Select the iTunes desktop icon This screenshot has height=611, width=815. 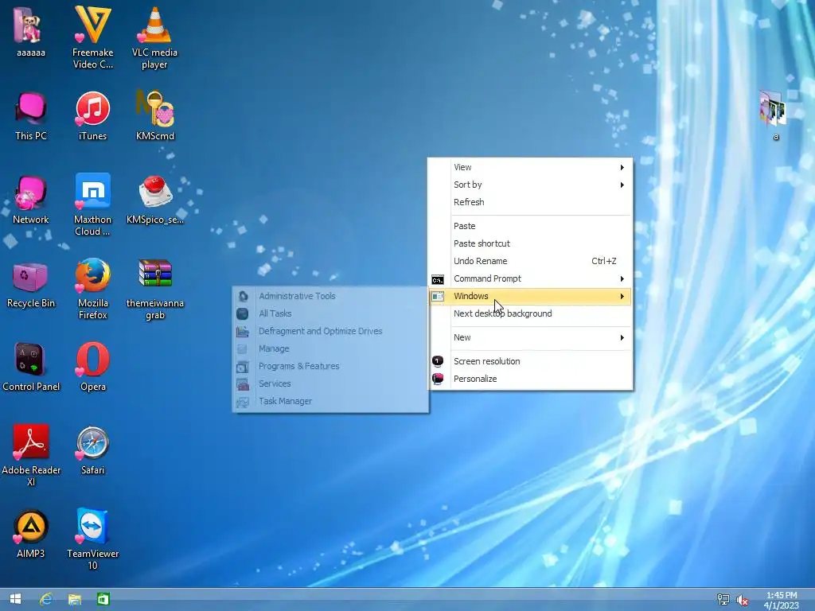[x=92, y=116]
